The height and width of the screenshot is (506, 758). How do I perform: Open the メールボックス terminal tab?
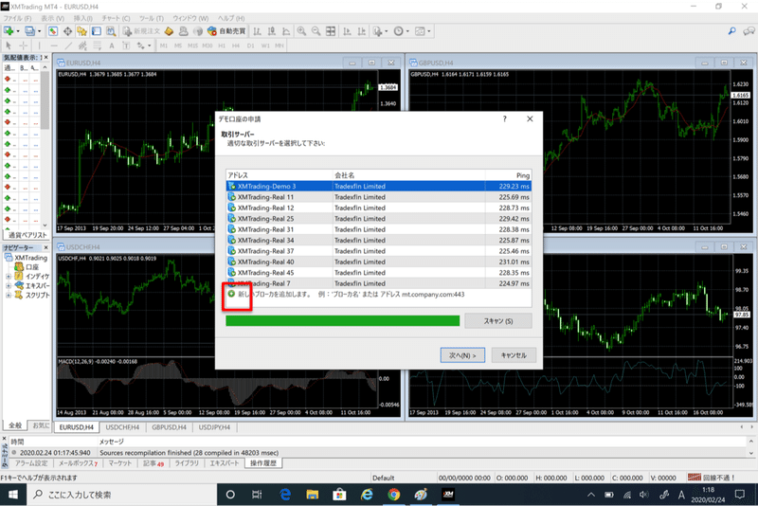pyautogui.click(x=78, y=463)
